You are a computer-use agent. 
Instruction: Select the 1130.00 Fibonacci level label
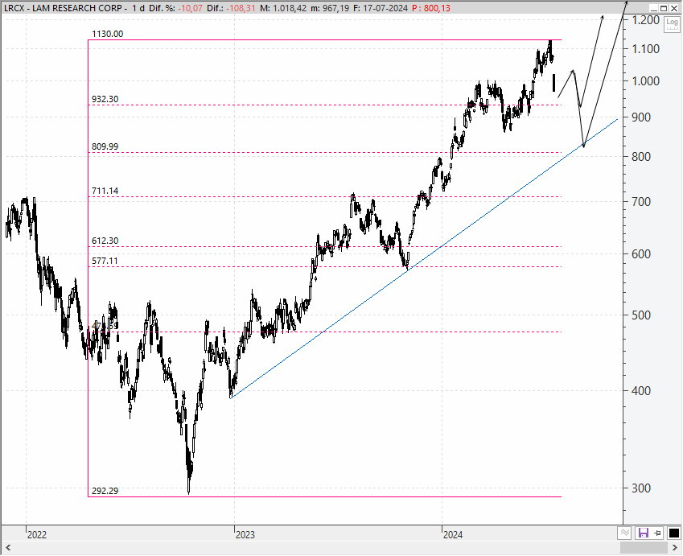point(108,34)
